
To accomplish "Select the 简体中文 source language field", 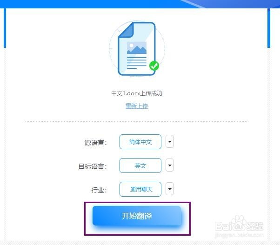I will 140,142.
